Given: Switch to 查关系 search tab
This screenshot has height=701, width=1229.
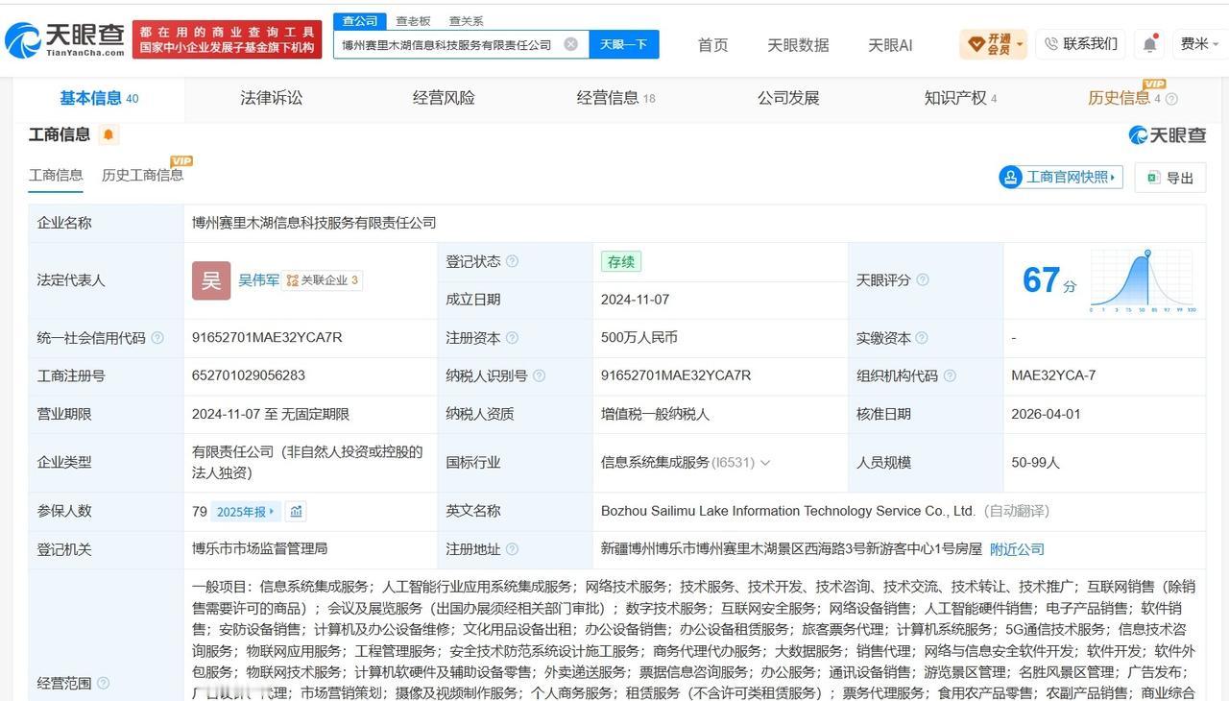Looking at the screenshot, I should [x=466, y=21].
